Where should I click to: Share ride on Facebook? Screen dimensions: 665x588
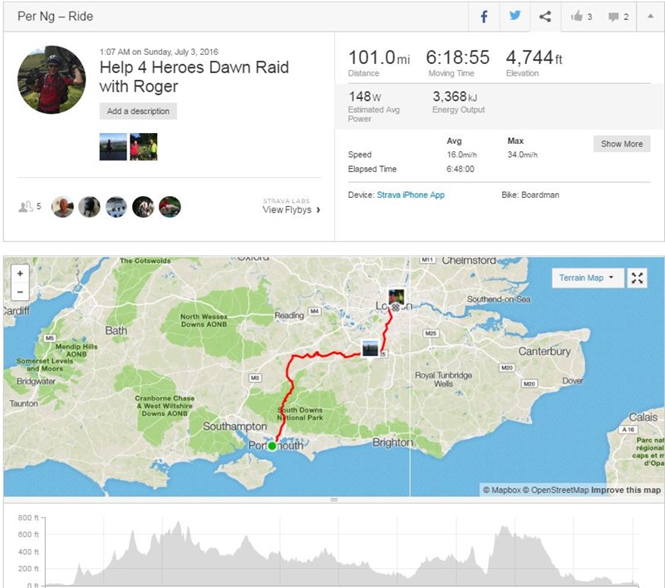coord(484,17)
